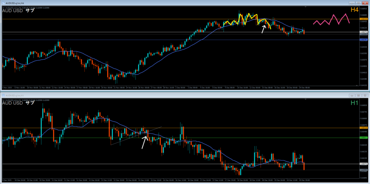Click the AUD USD サブ label on the H4 chart
The height and width of the screenshot is (184, 370).
coord(18,11)
